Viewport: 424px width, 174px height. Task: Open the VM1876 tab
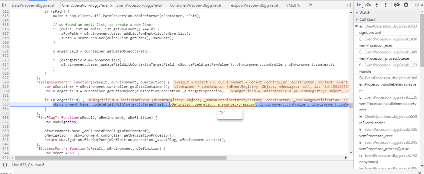coord(293,5)
